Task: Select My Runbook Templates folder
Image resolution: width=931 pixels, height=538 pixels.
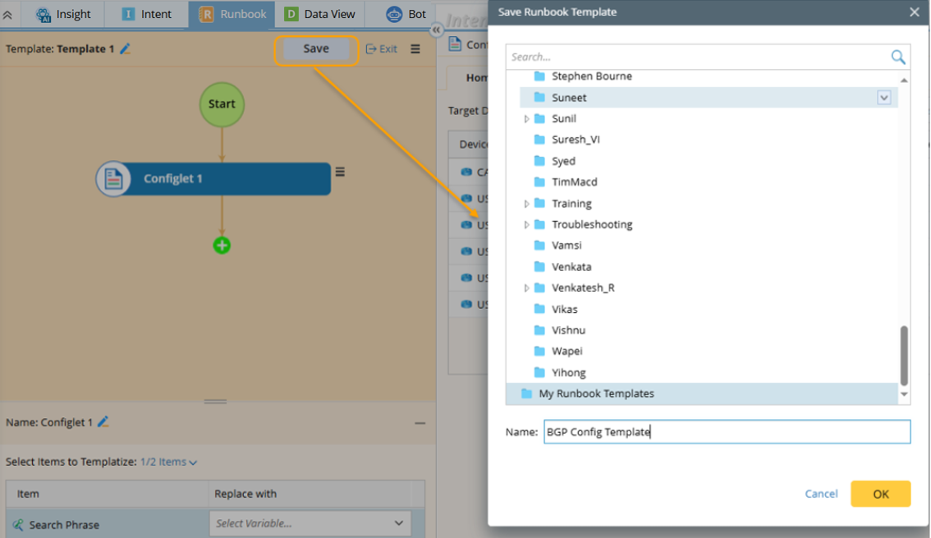Action: click(x=702, y=393)
